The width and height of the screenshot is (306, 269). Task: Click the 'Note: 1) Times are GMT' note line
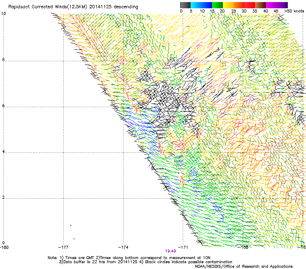click(129, 258)
